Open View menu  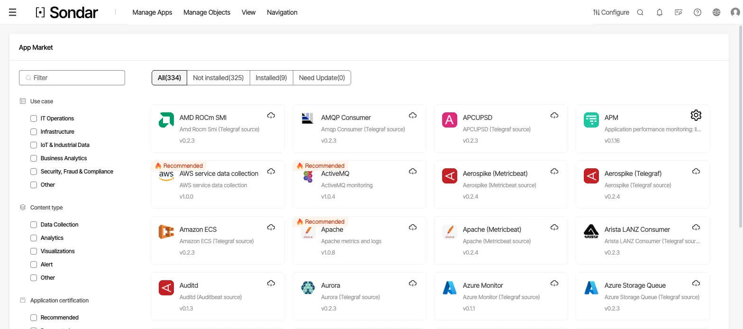[x=248, y=12]
